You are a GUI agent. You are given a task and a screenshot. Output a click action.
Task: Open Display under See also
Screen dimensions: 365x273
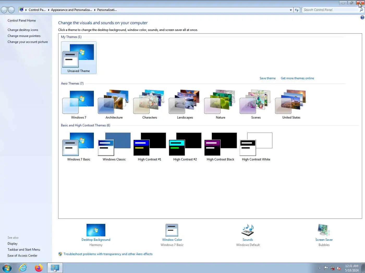(x=13, y=244)
